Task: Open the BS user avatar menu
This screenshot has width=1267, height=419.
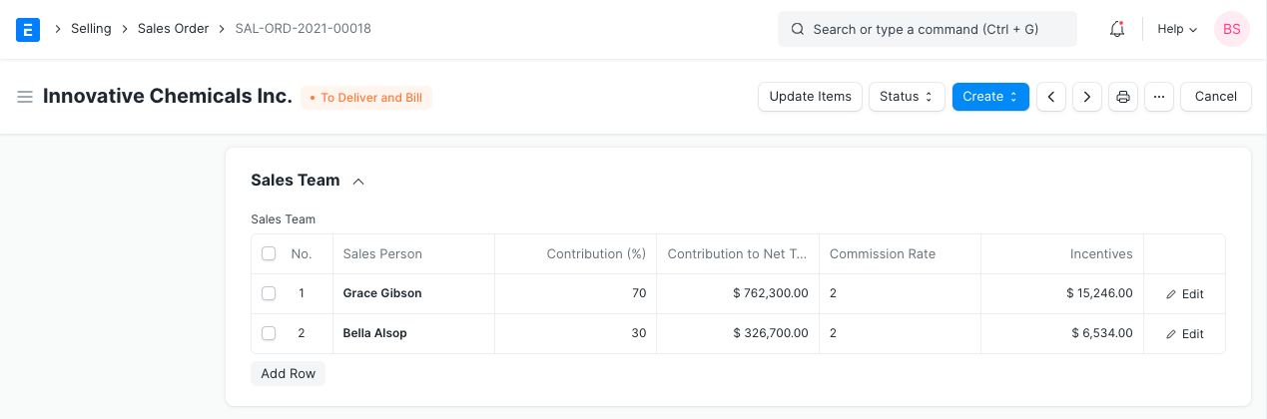Action: pyautogui.click(x=1231, y=29)
